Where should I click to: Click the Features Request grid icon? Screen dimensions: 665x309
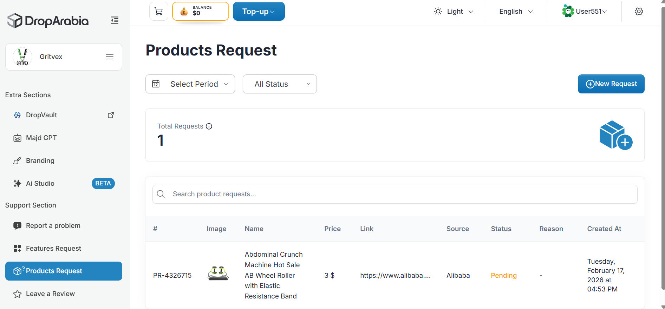point(17,249)
